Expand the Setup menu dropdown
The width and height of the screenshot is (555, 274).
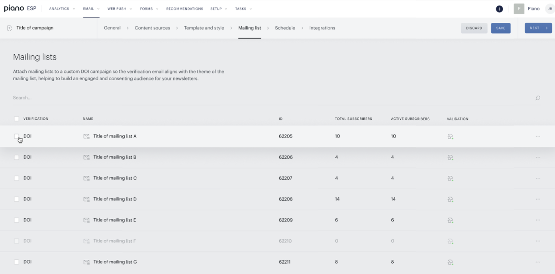tap(219, 9)
